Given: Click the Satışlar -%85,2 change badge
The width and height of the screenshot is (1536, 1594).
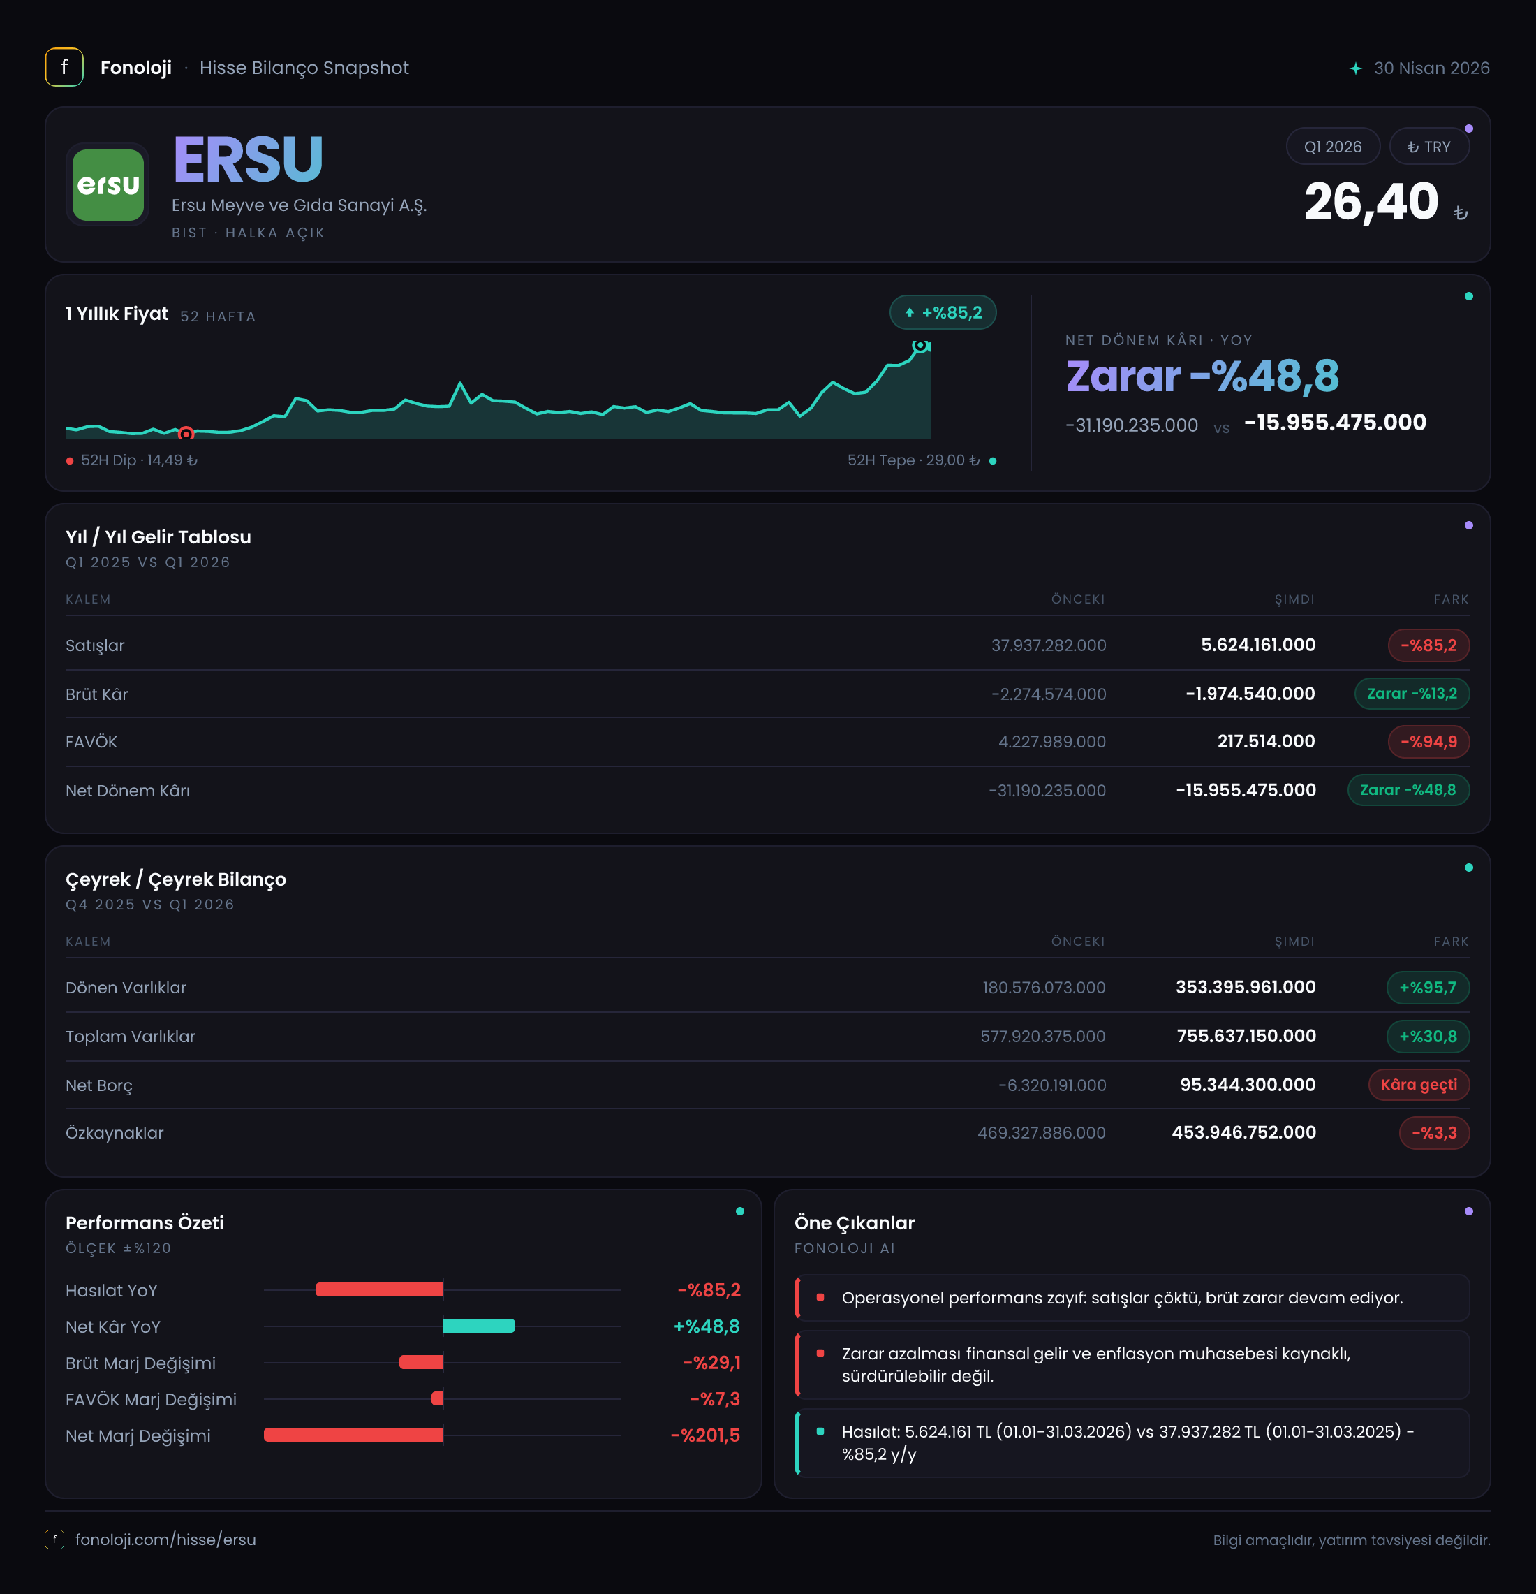Looking at the screenshot, I should tap(1428, 645).
